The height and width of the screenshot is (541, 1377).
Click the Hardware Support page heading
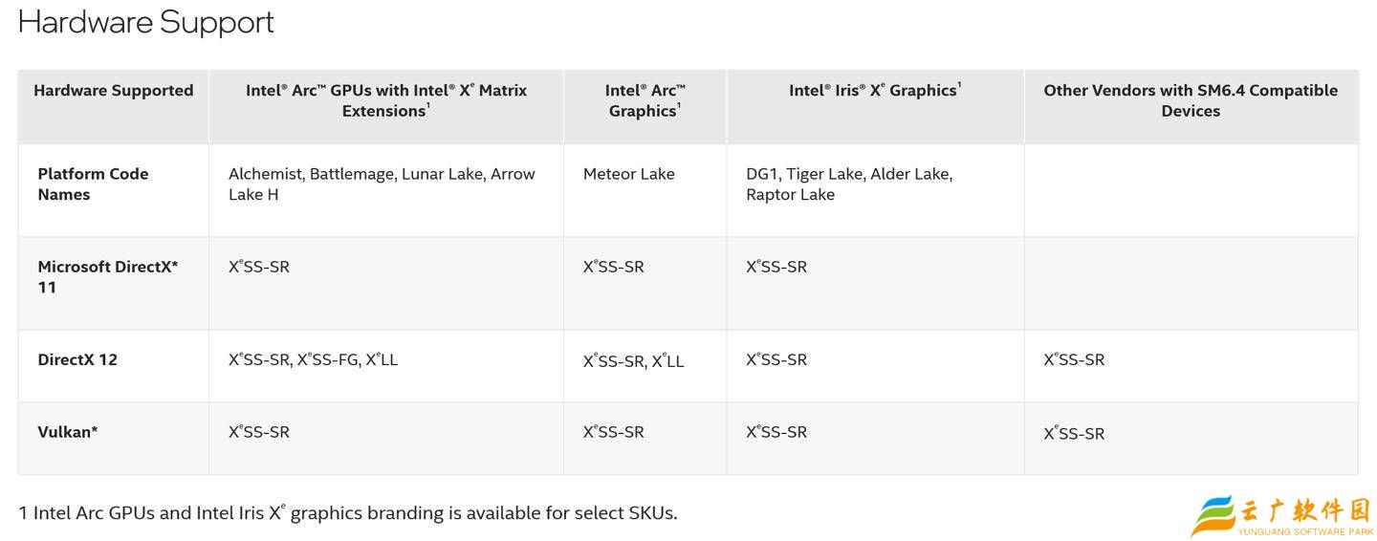click(x=145, y=22)
